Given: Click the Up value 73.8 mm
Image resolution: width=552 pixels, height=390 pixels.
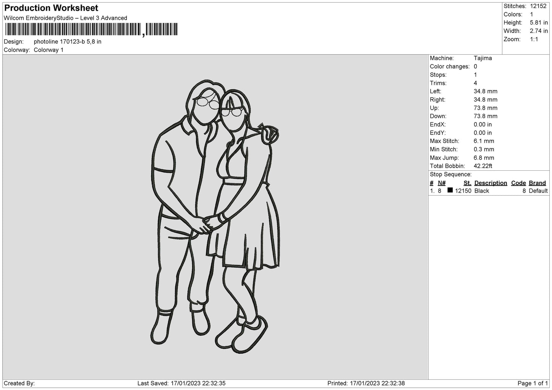Looking at the screenshot, I should tap(486, 108).
